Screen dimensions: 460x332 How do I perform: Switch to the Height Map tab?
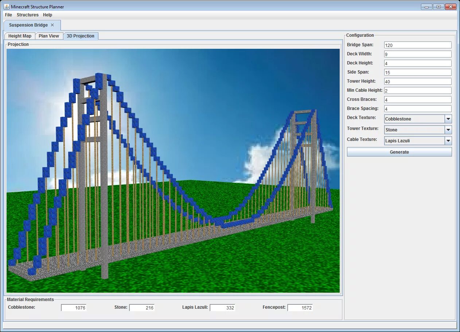(20, 36)
